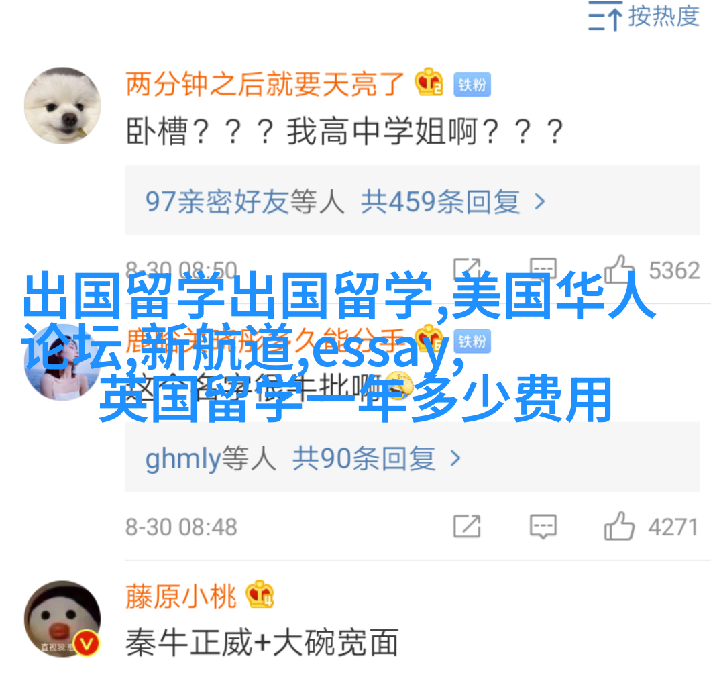Screen dimensions: 711x681
Task: Repost 08:48 comment using share icon
Action: 467,526
